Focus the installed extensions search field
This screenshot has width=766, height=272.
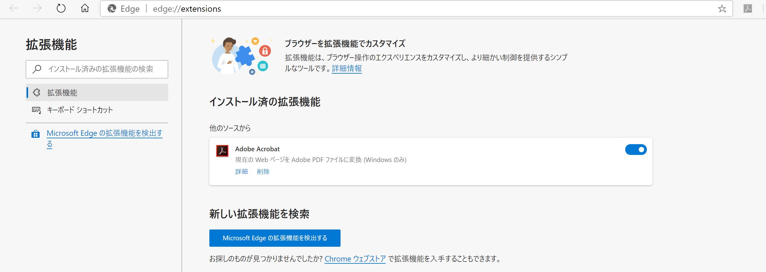[97, 69]
